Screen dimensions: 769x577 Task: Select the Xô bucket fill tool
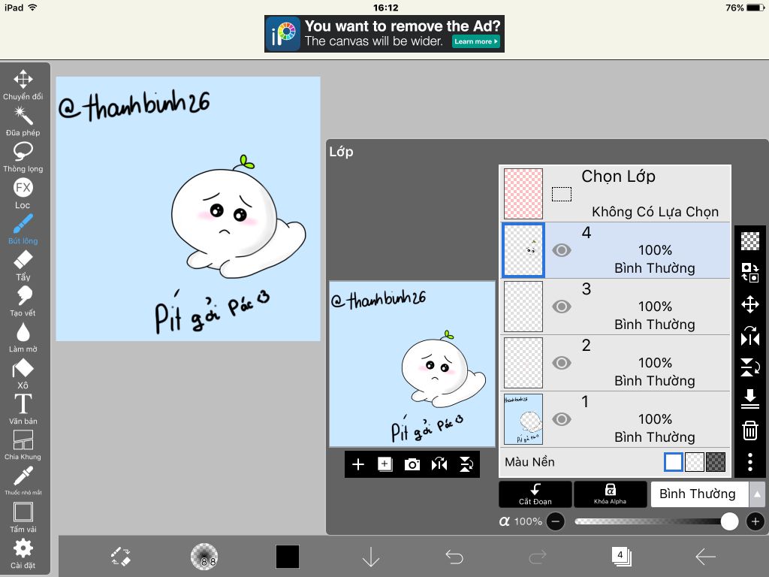point(23,373)
